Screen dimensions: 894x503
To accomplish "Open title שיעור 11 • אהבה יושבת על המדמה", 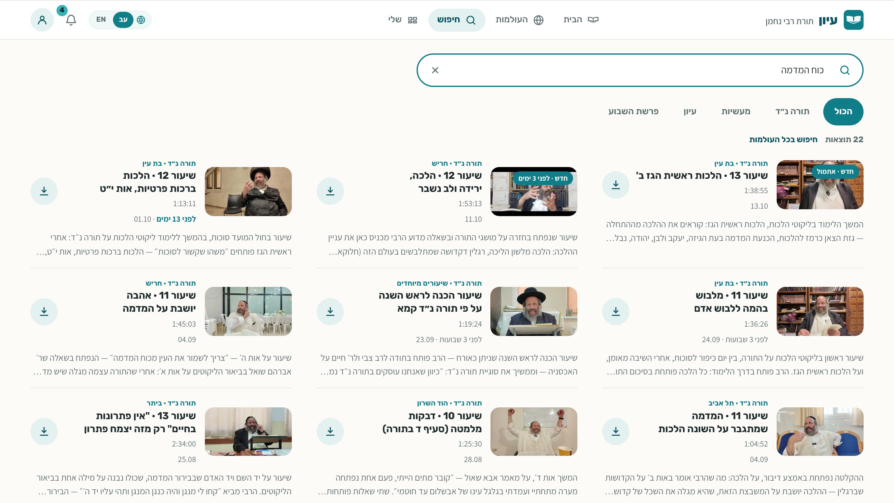I will click(159, 302).
